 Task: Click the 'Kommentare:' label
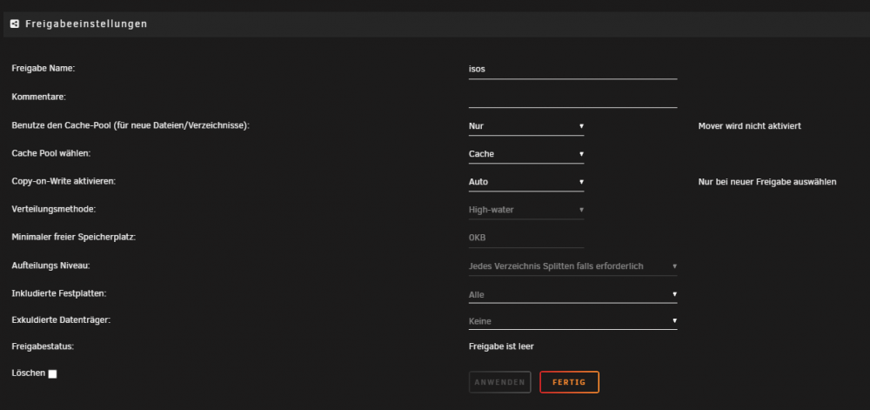pyautogui.click(x=39, y=97)
